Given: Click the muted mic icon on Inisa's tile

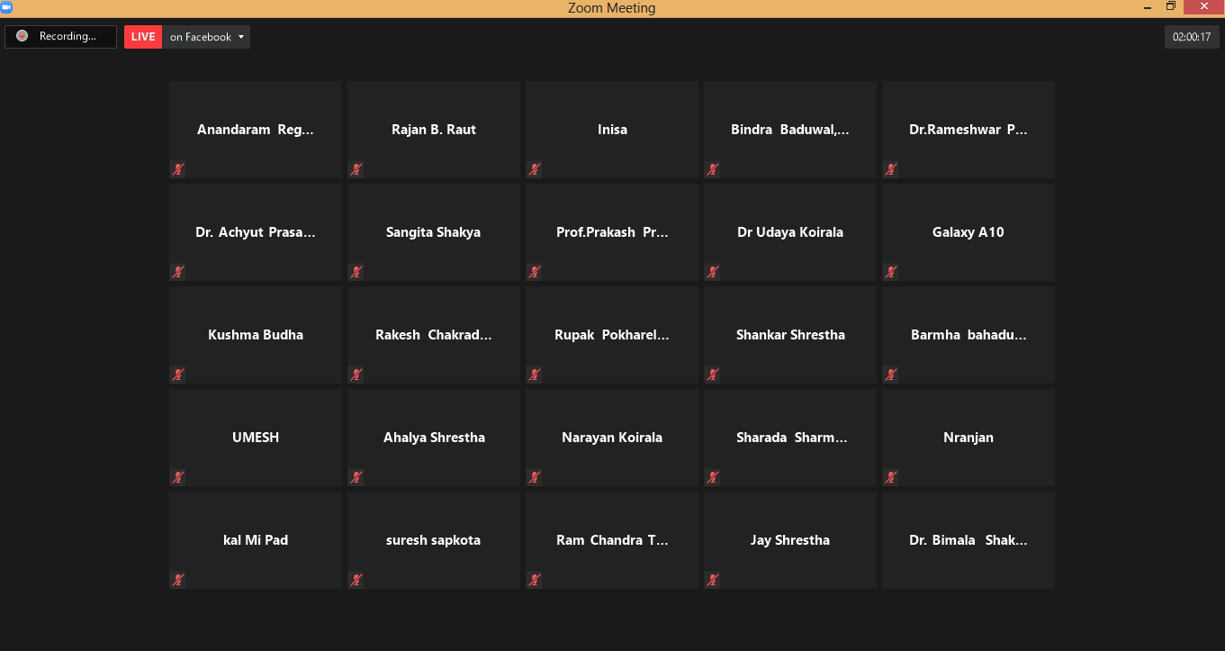Looking at the screenshot, I should [535, 169].
